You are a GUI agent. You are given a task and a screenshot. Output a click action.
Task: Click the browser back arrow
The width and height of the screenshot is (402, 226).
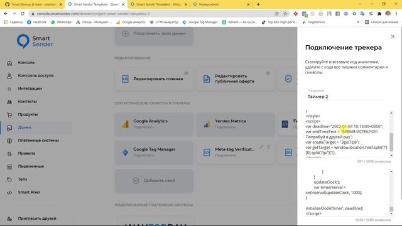(6, 14)
